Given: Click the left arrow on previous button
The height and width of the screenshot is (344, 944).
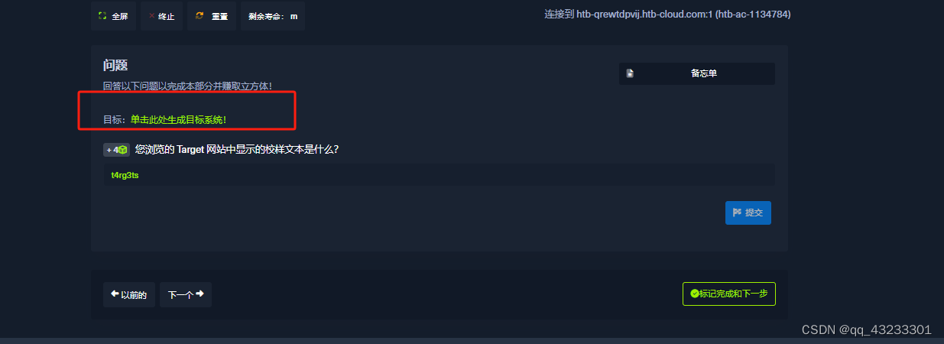Looking at the screenshot, I should pos(115,294).
